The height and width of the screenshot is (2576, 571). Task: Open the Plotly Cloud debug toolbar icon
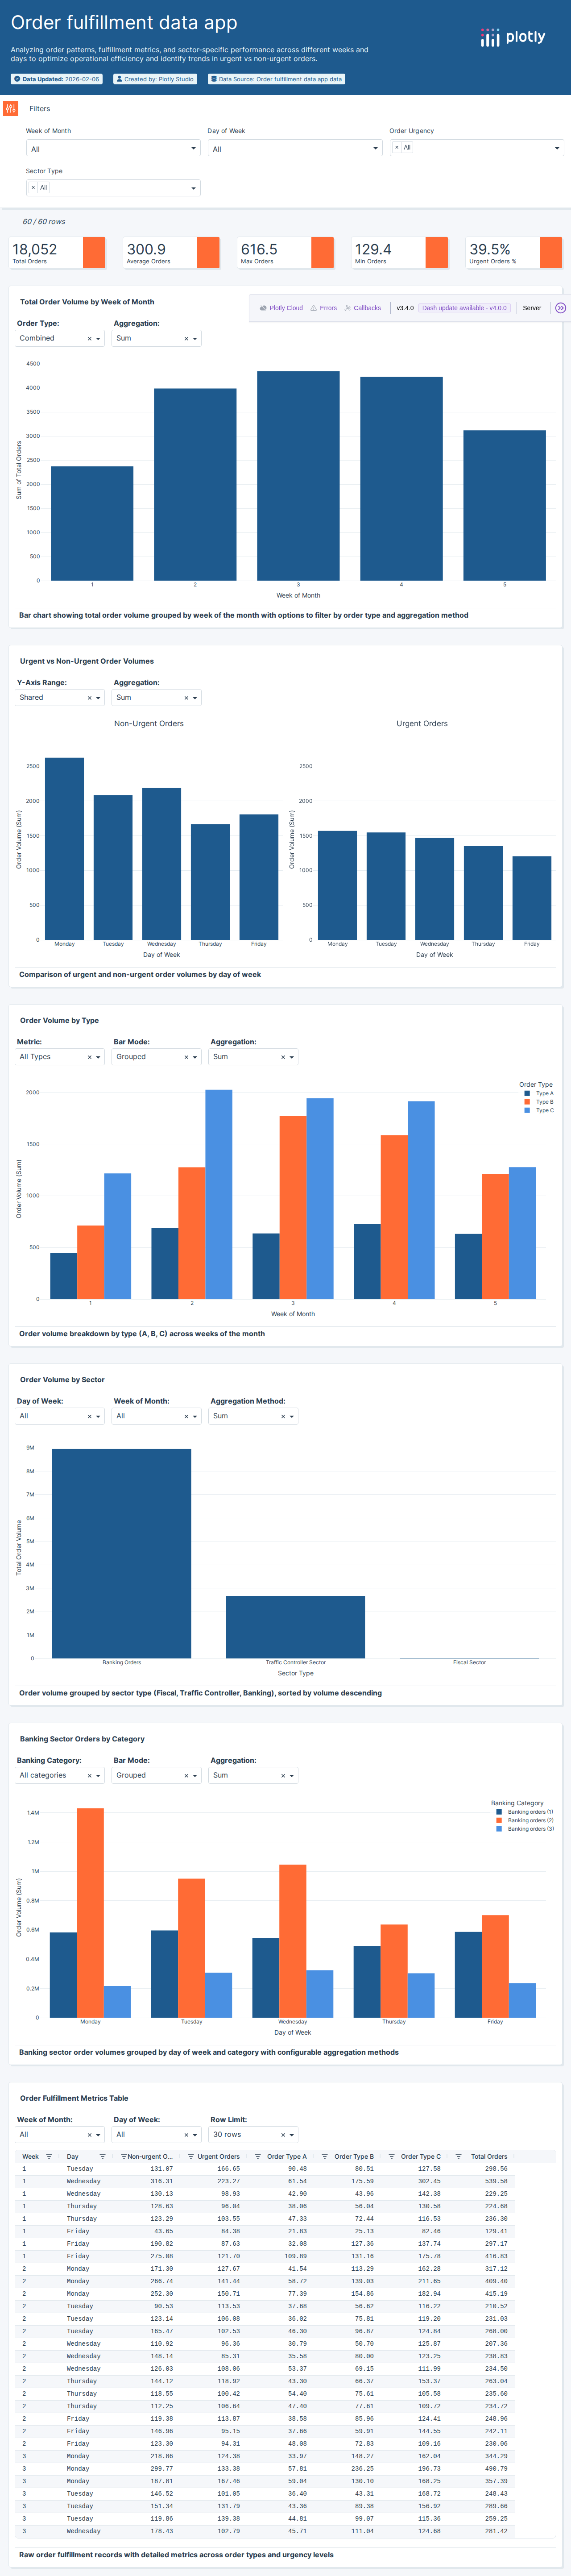264,309
